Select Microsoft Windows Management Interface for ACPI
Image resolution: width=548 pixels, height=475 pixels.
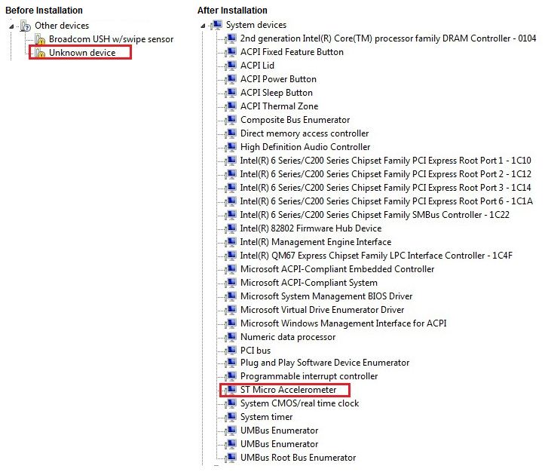click(x=344, y=323)
